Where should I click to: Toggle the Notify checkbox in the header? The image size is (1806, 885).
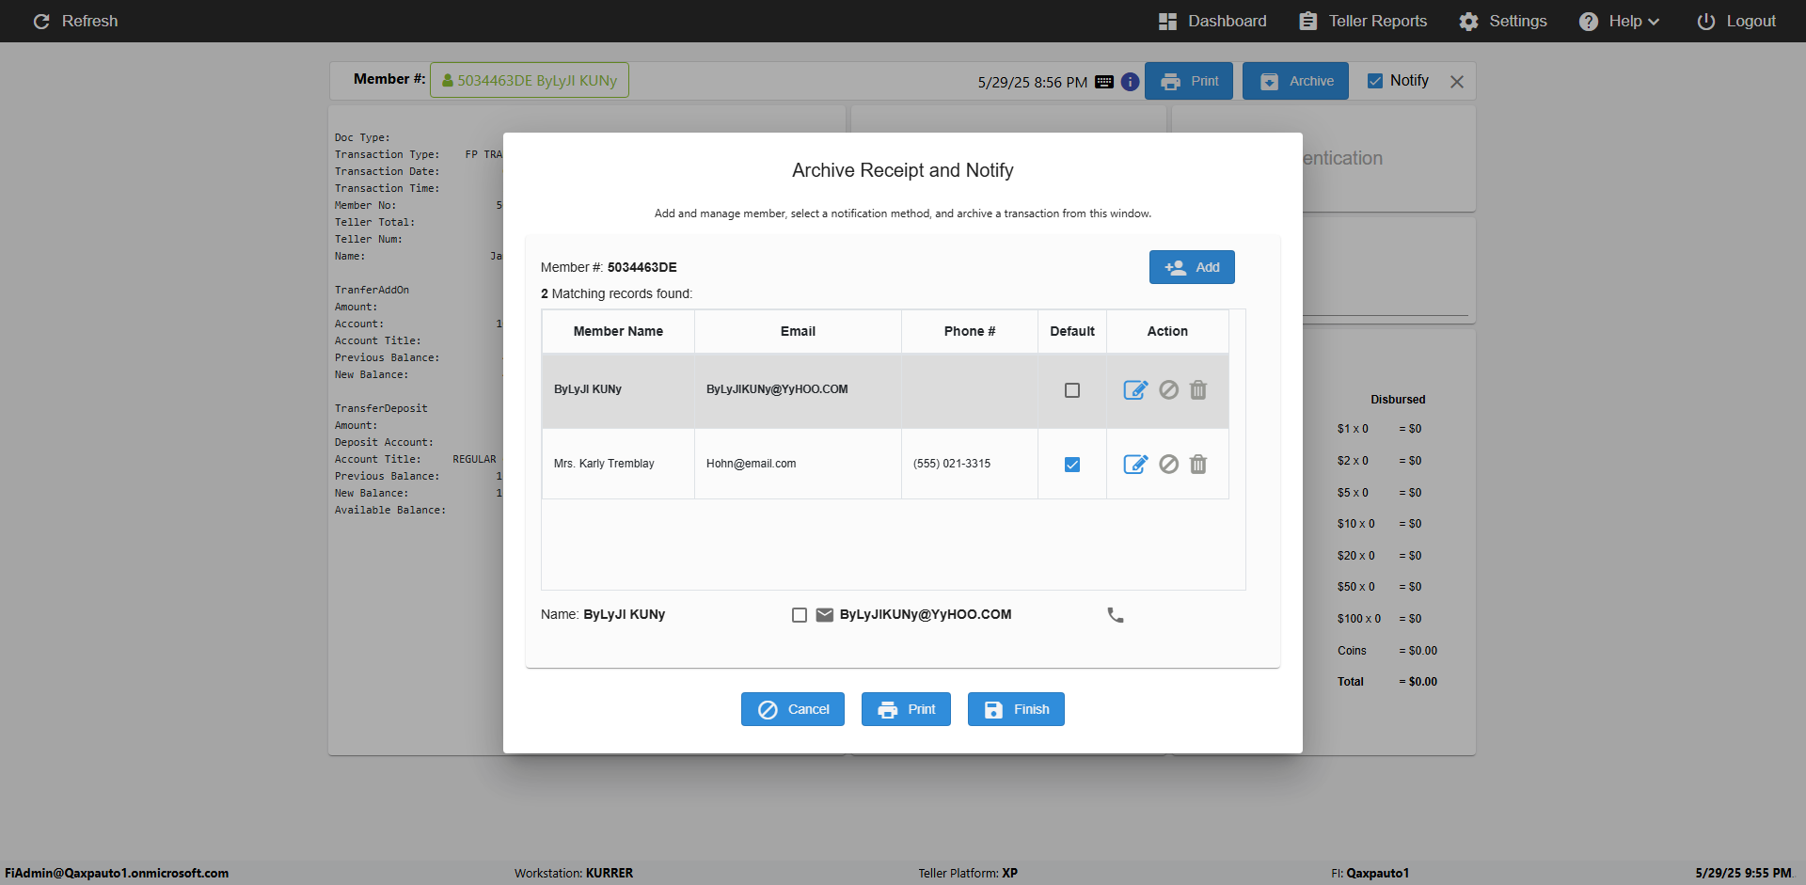click(1375, 81)
